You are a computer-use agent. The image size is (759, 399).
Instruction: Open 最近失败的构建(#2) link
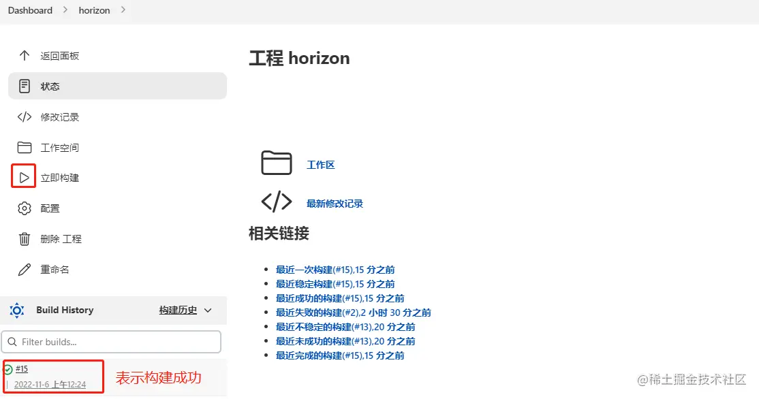click(354, 313)
